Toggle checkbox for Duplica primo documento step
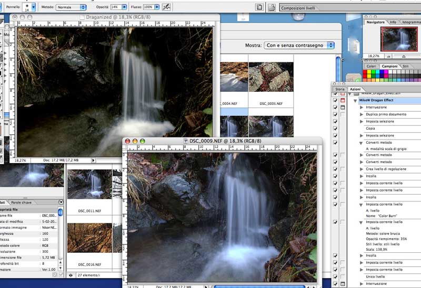The width and height of the screenshot is (421, 288). (335, 114)
